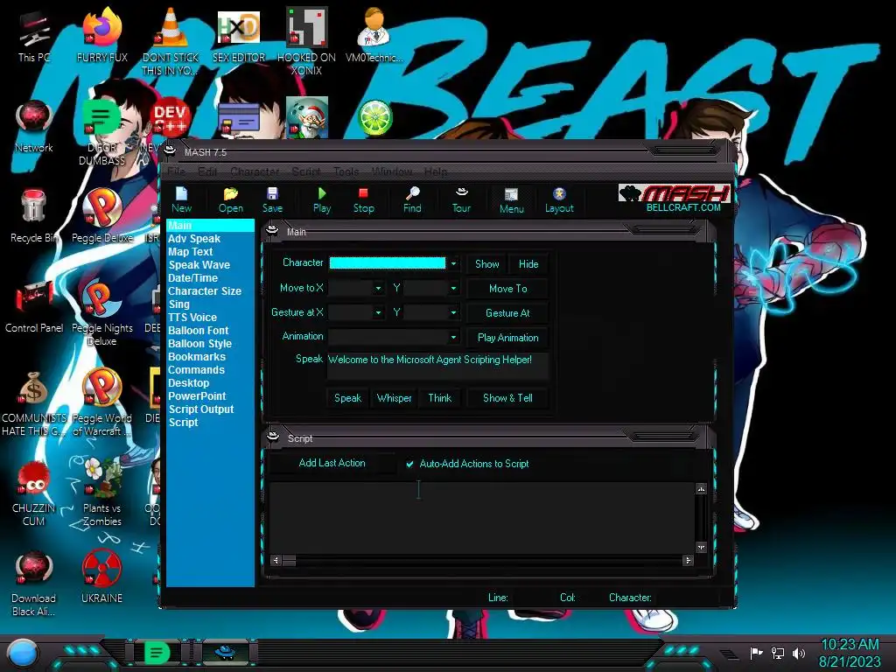Select the VLC cone desktop icon

[171, 42]
